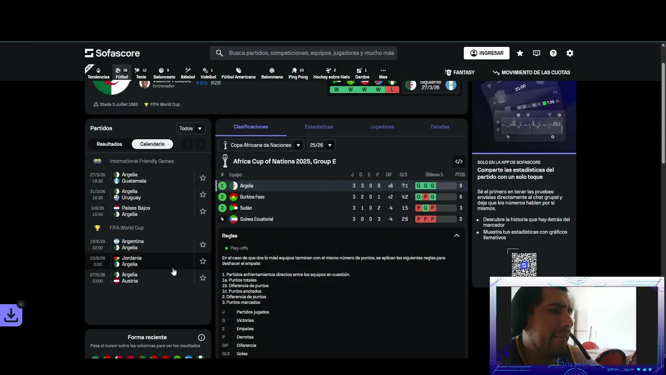Open Argelia row in the standings

point(341,186)
